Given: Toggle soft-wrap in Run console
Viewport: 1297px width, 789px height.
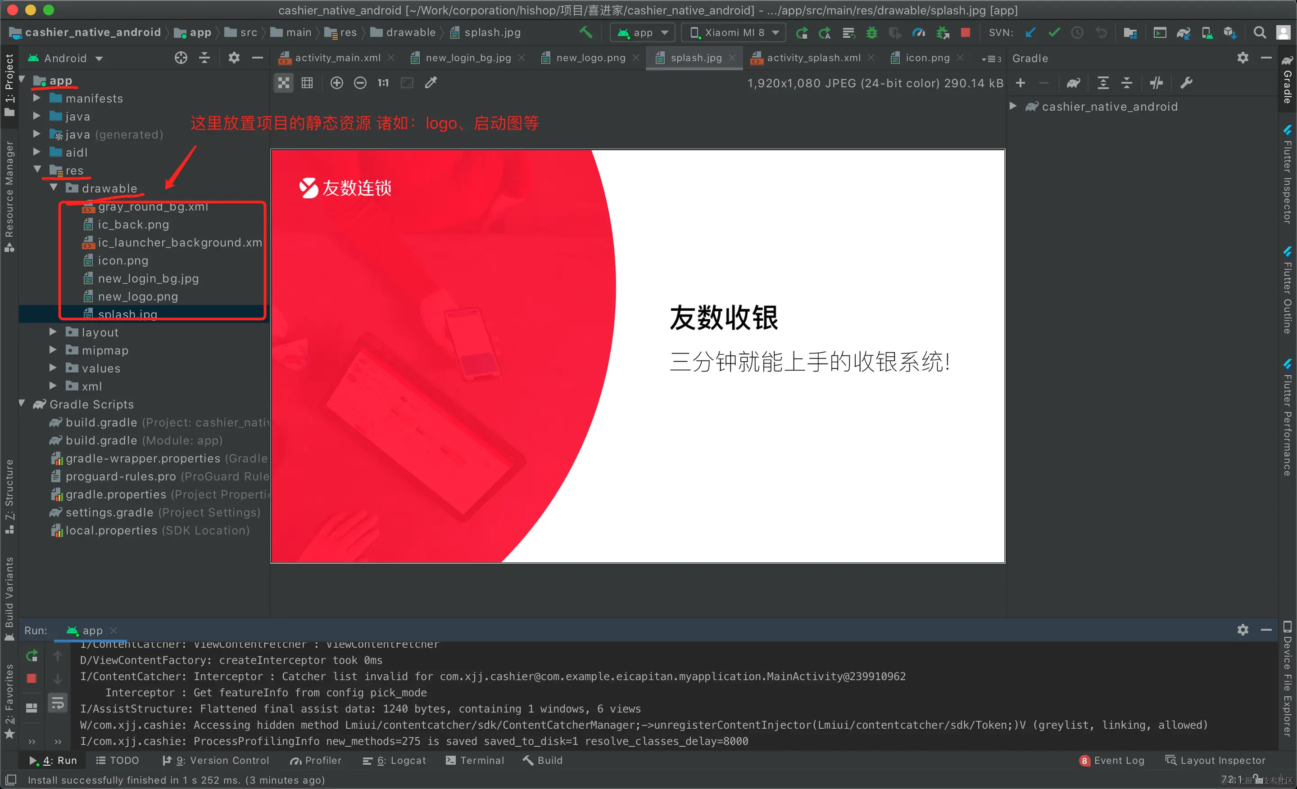Looking at the screenshot, I should (x=57, y=703).
